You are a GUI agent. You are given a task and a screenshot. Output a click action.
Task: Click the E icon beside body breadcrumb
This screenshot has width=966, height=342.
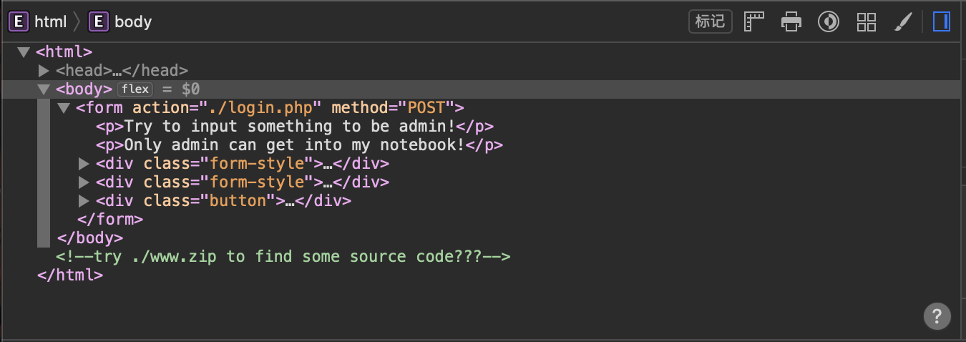pyautogui.click(x=98, y=21)
